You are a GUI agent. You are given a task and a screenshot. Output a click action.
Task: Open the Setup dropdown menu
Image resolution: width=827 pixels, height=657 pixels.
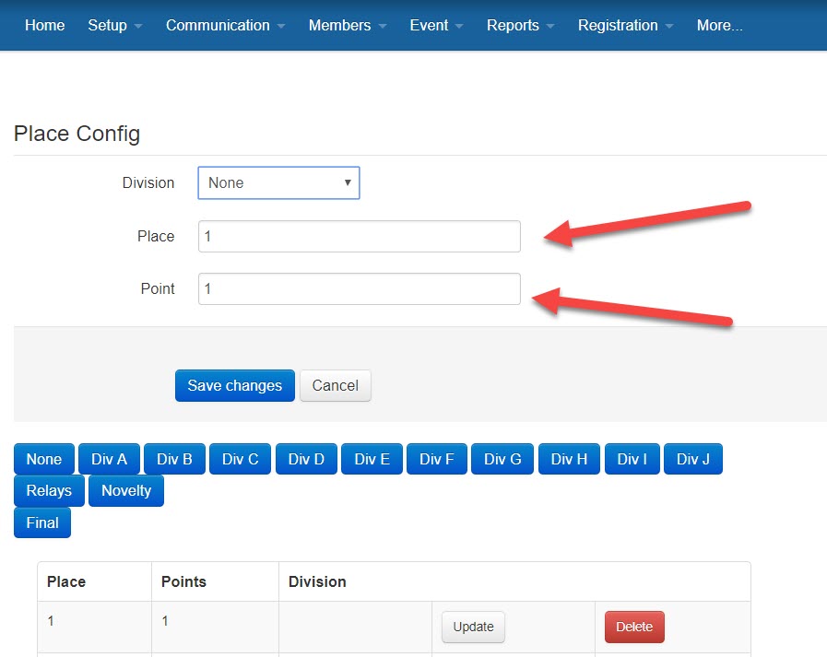click(114, 25)
